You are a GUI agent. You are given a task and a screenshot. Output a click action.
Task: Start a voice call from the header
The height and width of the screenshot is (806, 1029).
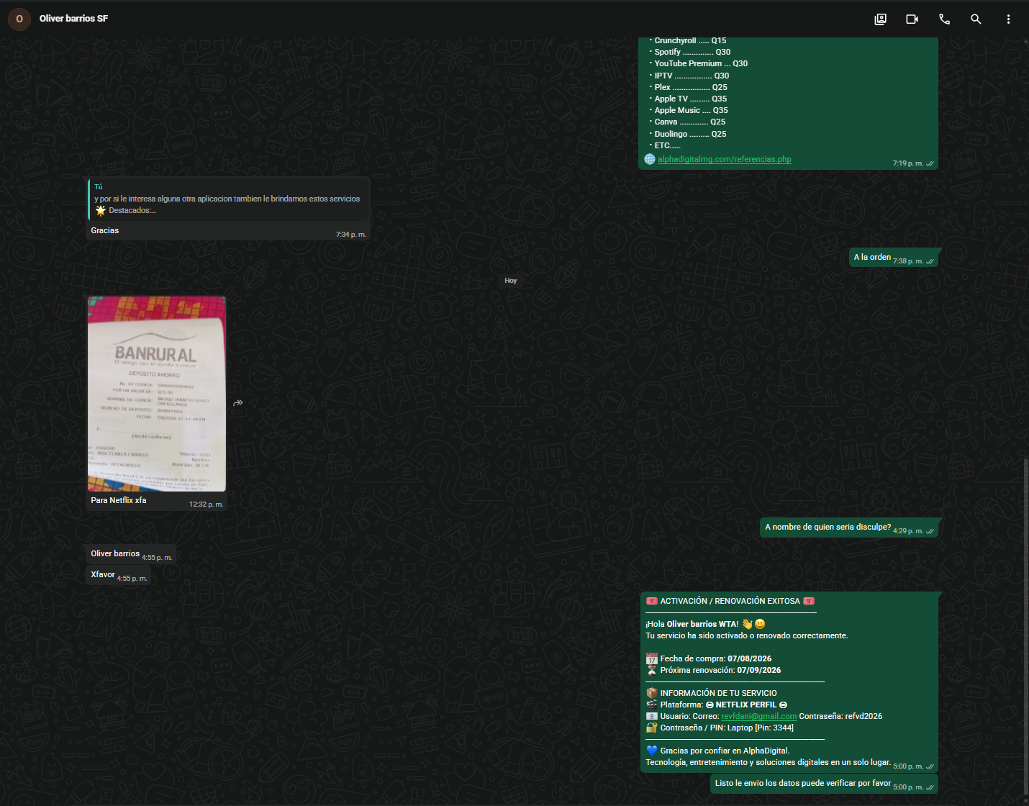point(944,19)
